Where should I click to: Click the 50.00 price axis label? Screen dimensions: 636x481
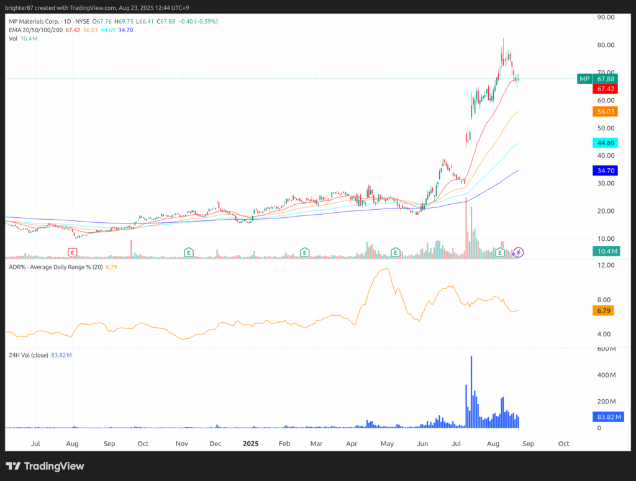tap(606, 128)
